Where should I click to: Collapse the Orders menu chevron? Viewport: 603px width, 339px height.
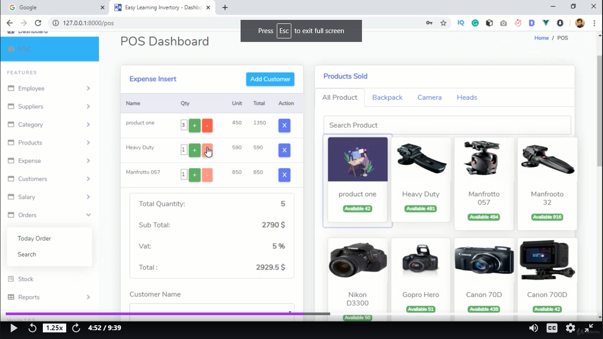click(88, 215)
